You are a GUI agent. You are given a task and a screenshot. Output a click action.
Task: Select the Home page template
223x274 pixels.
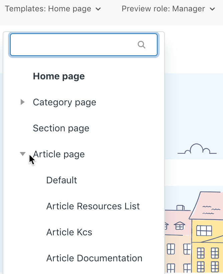pyautogui.click(x=58, y=76)
